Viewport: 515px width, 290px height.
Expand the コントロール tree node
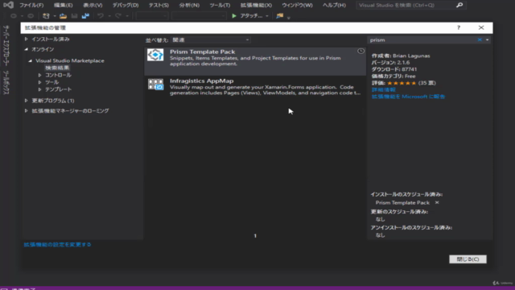[39, 75]
